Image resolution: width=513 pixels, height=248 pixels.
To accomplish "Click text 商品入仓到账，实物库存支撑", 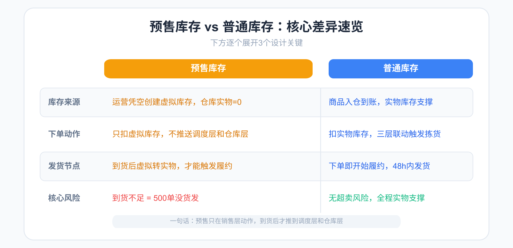I will click(380, 102).
